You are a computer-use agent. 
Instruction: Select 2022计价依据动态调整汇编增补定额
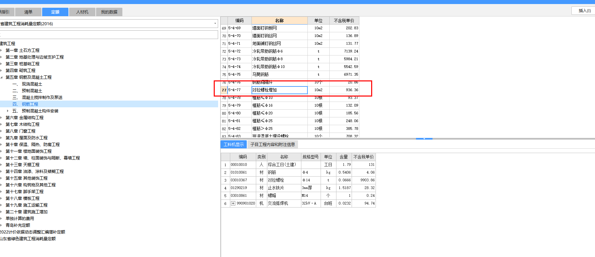(x=33, y=232)
